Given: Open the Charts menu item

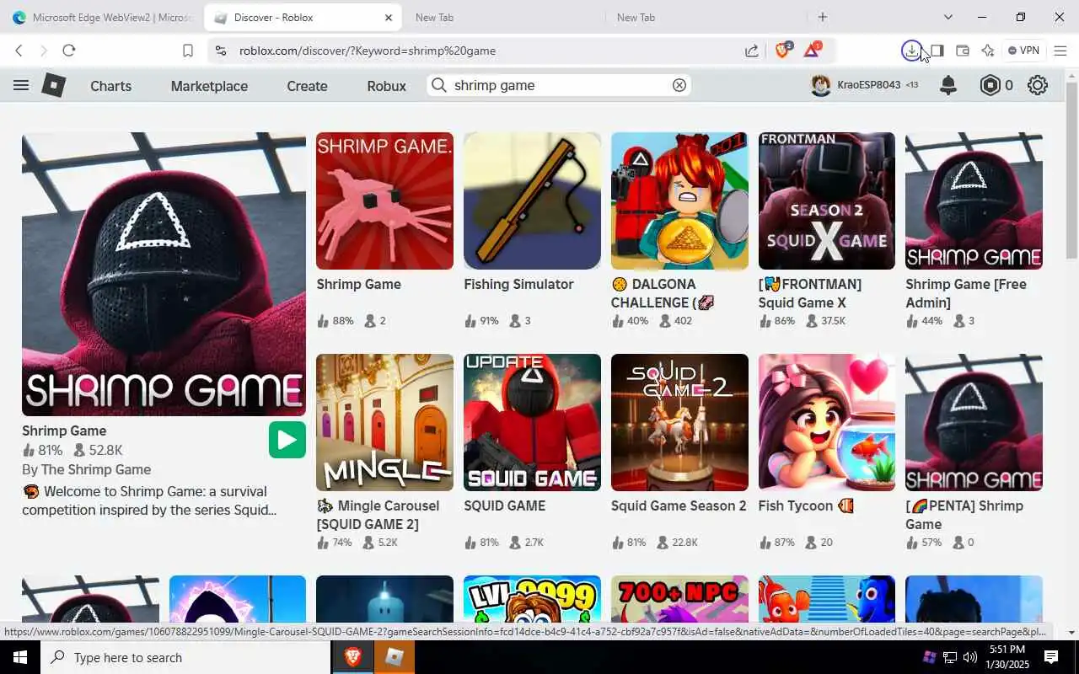Looking at the screenshot, I should (110, 86).
